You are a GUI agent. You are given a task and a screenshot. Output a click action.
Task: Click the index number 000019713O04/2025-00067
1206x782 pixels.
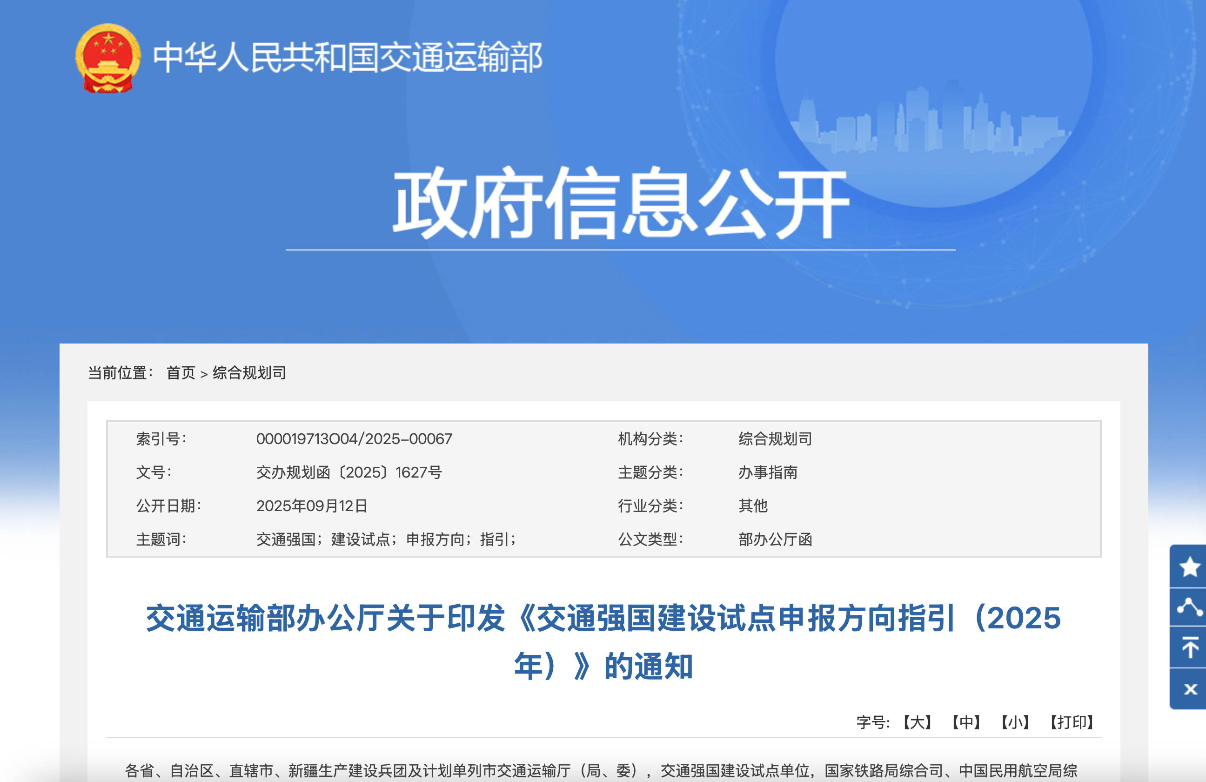[x=354, y=439]
